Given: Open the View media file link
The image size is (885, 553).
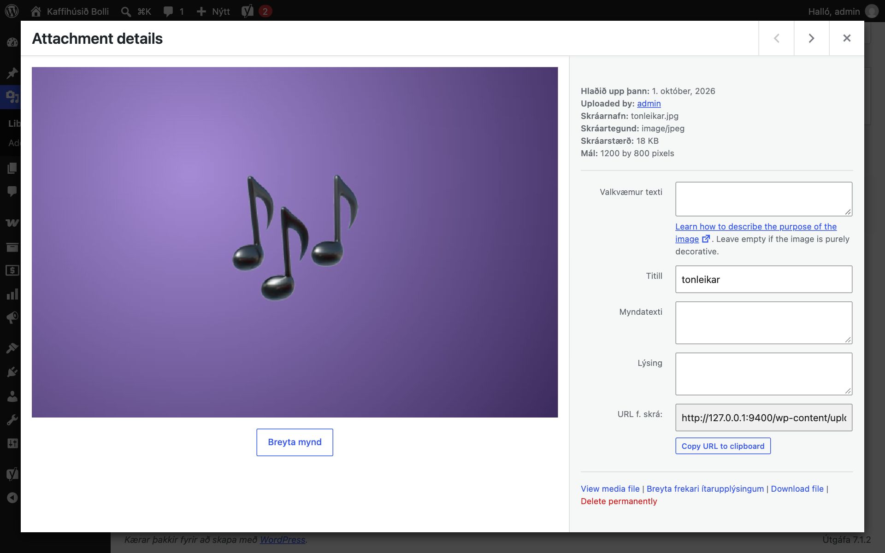Looking at the screenshot, I should (610, 489).
